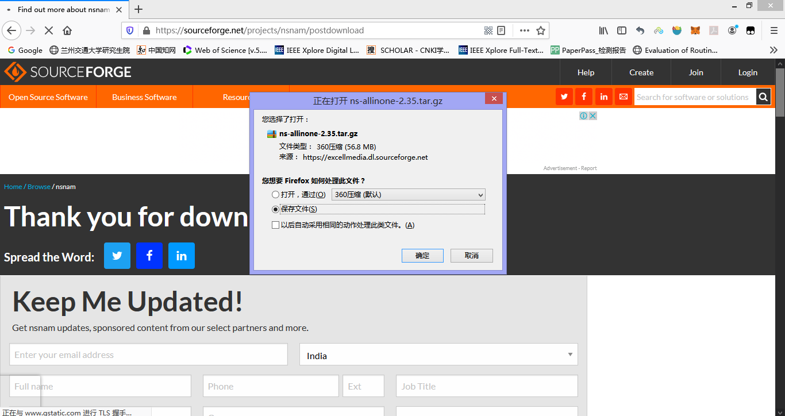The width and height of the screenshot is (785, 416).
Task: Click the search magnifier in the SourceForge search bar
Action: tap(763, 97)
